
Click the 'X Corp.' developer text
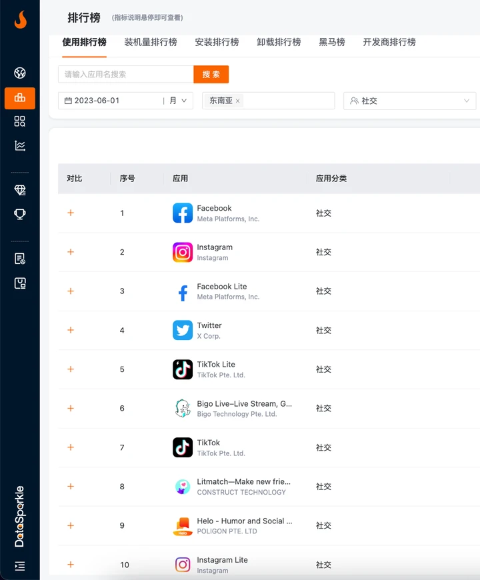point(209,336)
